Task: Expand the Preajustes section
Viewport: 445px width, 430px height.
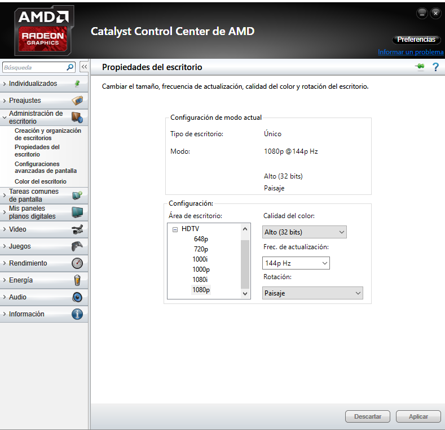Action: click(5, 101)
